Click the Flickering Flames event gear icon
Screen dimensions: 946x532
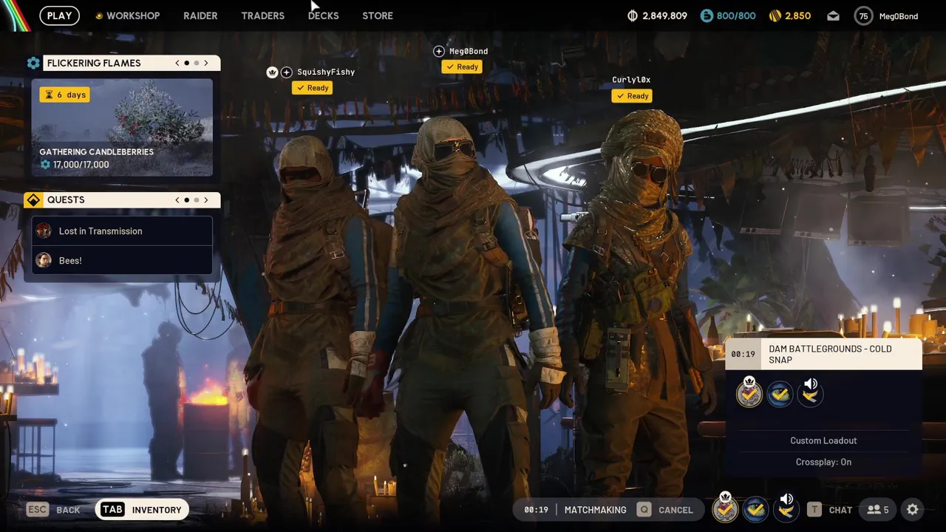pyautogui.click(x=33, y=63)
